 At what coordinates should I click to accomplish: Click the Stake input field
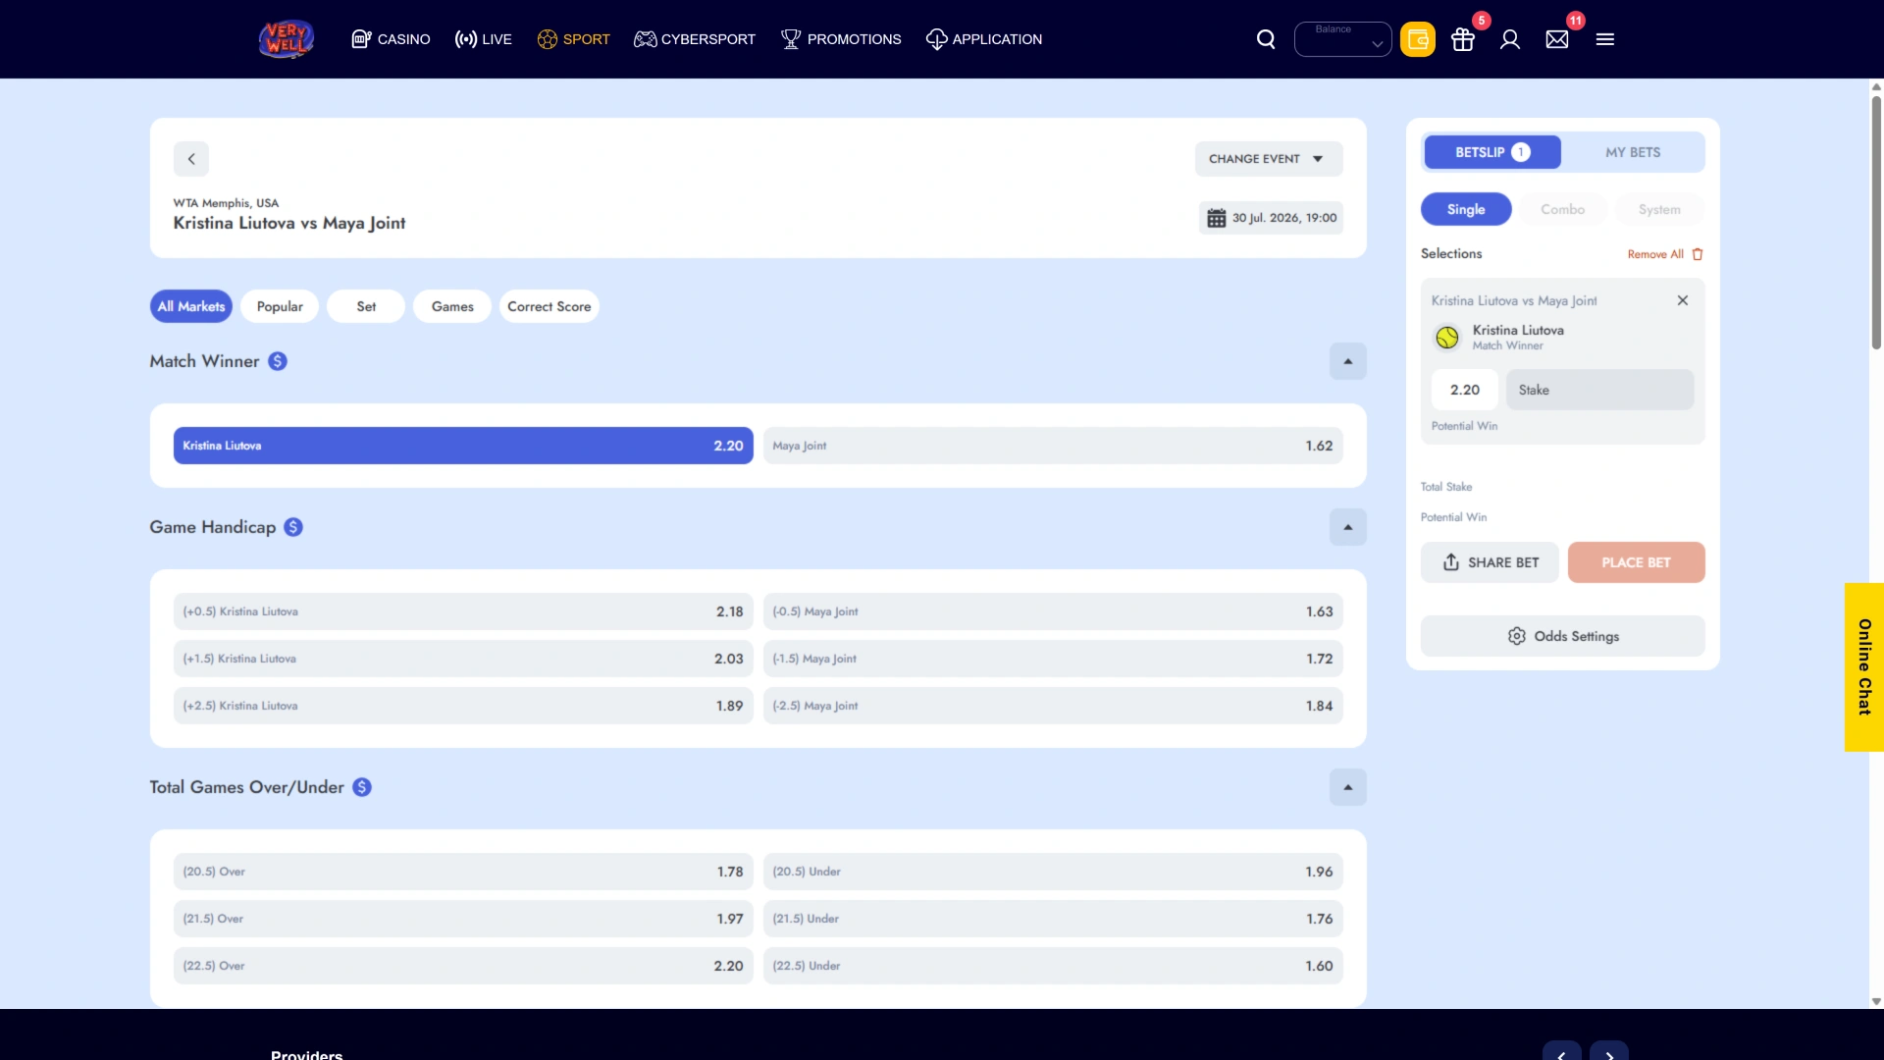pyautogui.click(x=1599, y=390)
